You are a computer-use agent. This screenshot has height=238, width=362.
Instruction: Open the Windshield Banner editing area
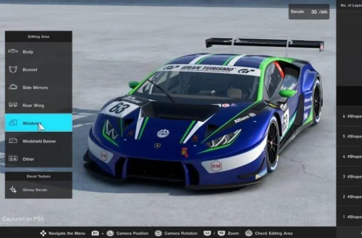click(x=39, y=141)
